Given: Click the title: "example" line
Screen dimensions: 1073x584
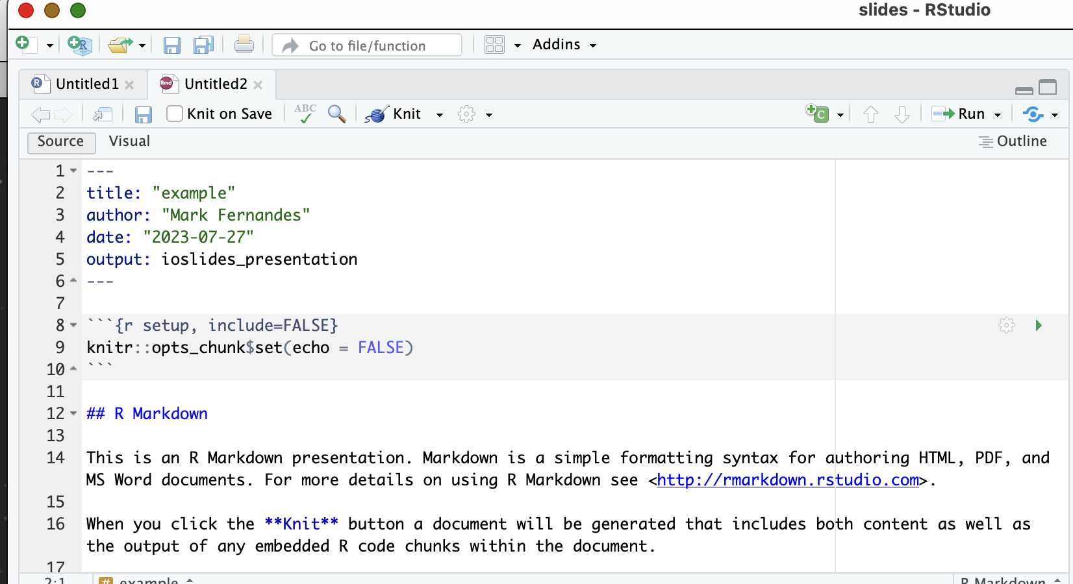Looking at the screenshot, I should [x=160, y=193].
